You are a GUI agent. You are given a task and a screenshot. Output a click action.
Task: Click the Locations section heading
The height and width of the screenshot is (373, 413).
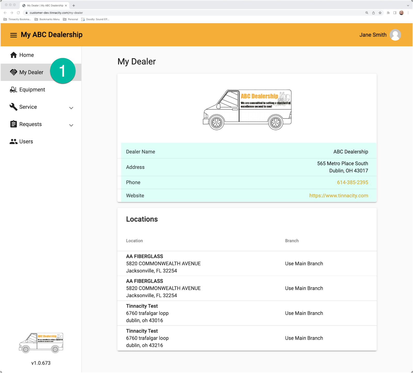pyautogui.click(x=142, y=219)
